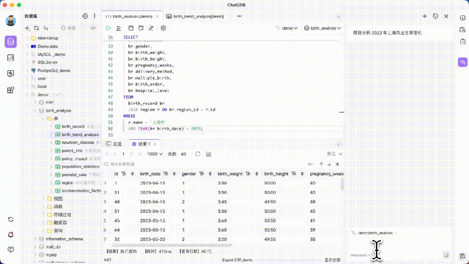Save the query with the save icon

(131, 28)
